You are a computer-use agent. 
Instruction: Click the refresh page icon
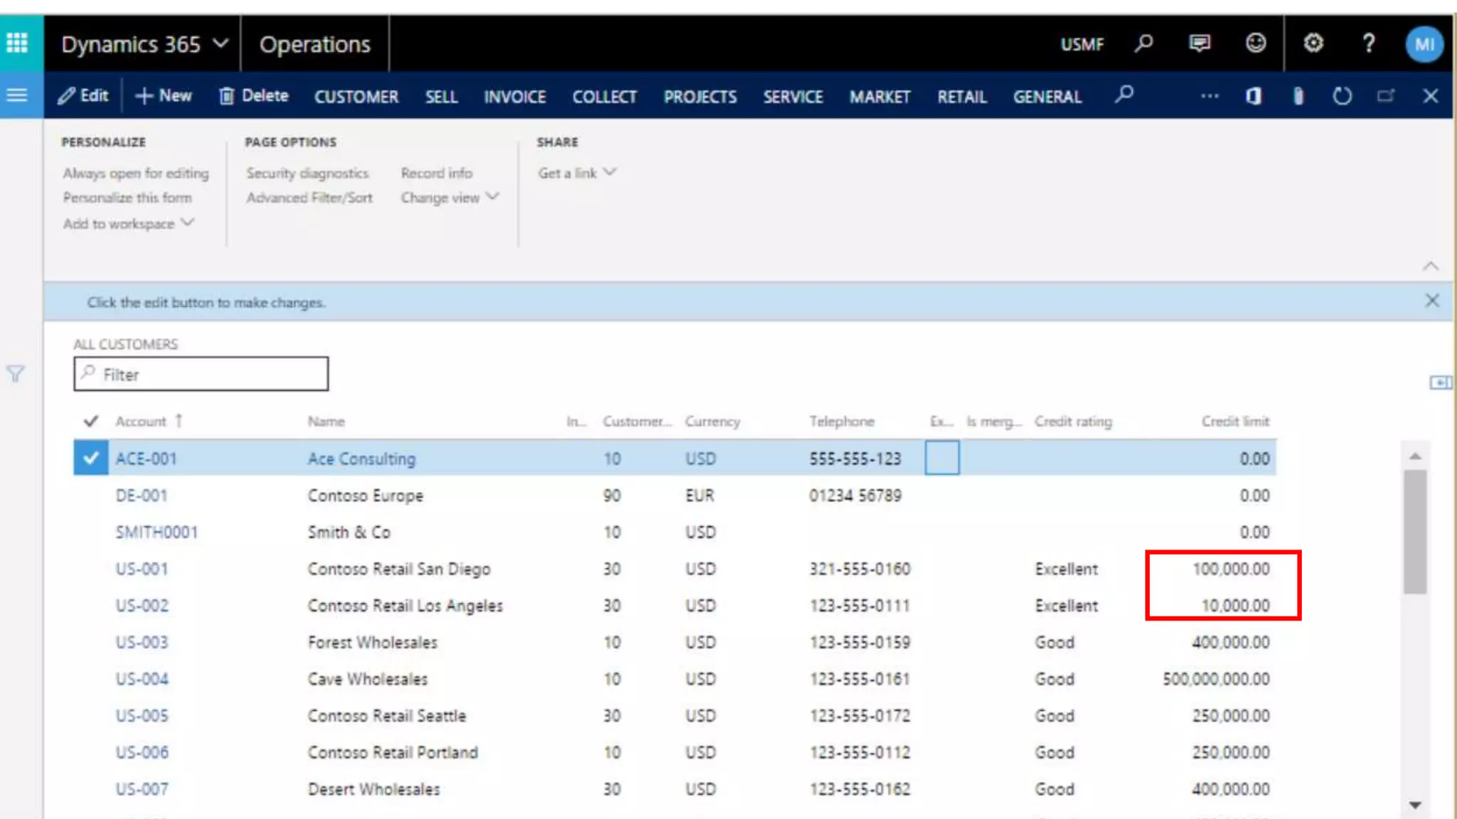pos(1342,96)
